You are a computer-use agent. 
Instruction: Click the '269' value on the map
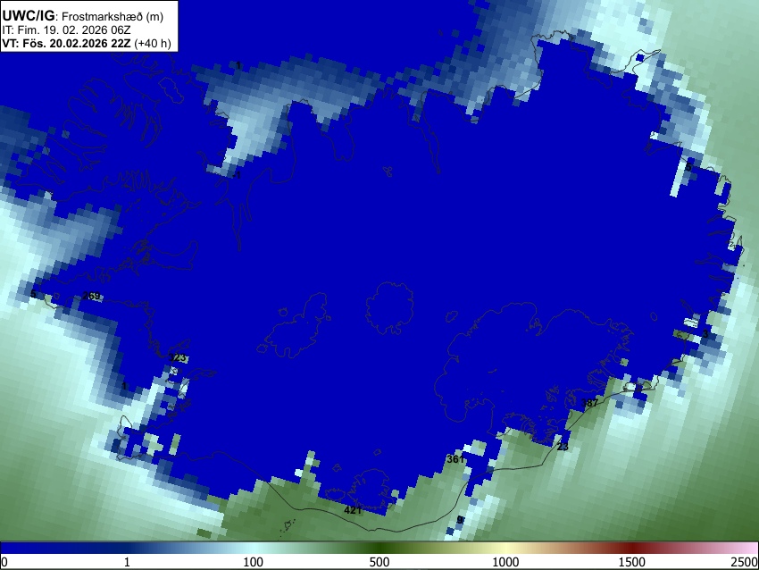[91, 296]
